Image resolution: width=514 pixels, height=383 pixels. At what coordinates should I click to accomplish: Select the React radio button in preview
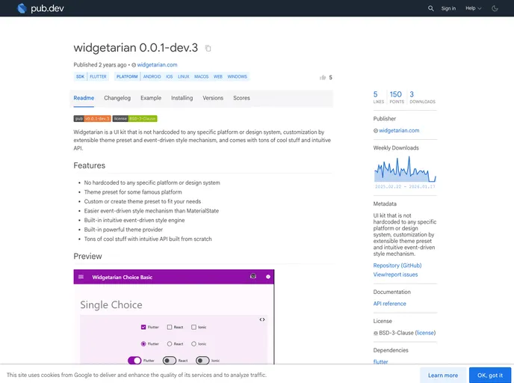point(170,343)
